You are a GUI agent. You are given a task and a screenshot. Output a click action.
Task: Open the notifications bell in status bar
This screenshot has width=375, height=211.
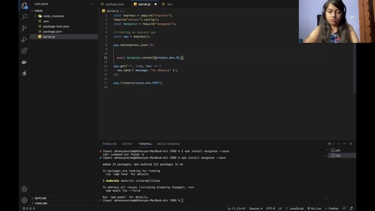coord(351,209)
